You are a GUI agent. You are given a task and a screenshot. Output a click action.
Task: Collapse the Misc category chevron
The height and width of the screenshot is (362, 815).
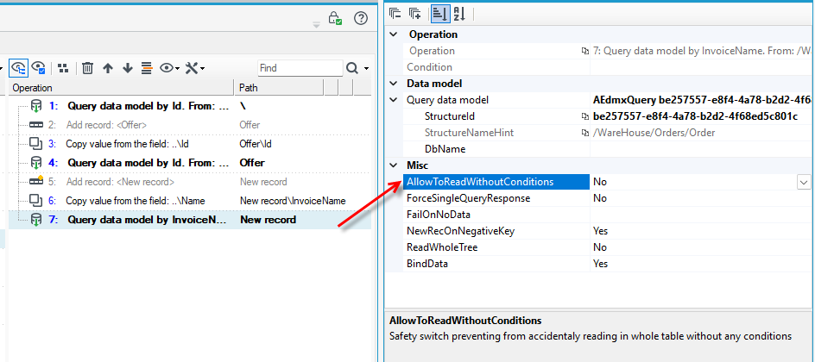coord(394,165)
